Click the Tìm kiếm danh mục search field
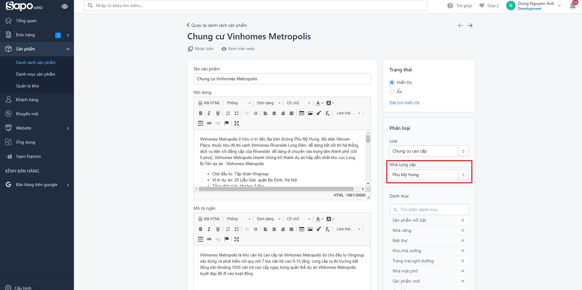582x290 pixels. pyautogui.click(x=429, y=209)
